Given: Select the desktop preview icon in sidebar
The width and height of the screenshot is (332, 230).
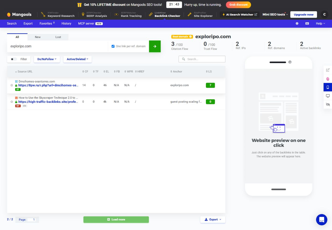Looking at the screenshot, I should tap(328, 96).
